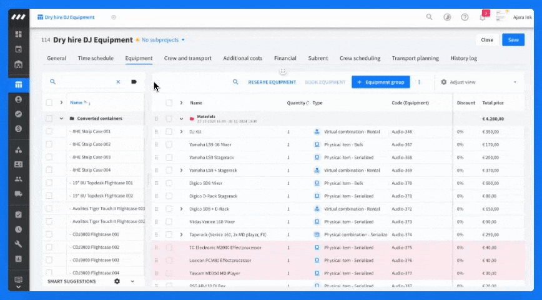Open the crew members icon in the sidebar
Screen dimensions: 542x300
19,179
